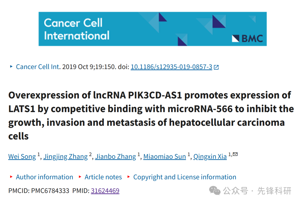
Task: Open author Jianbo Zhang's link
Action: (115, 157)
